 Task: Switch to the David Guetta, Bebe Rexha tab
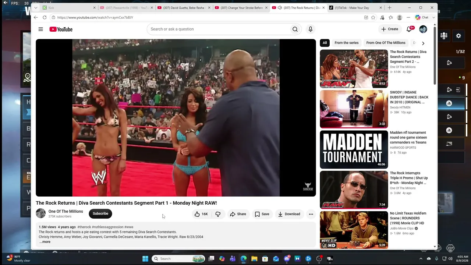click(183, 8)
